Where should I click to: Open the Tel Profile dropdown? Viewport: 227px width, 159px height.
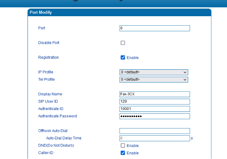point(154,79)
